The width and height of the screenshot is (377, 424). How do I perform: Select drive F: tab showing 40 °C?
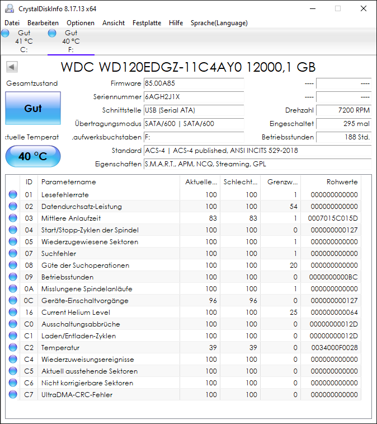pos(71,41)
